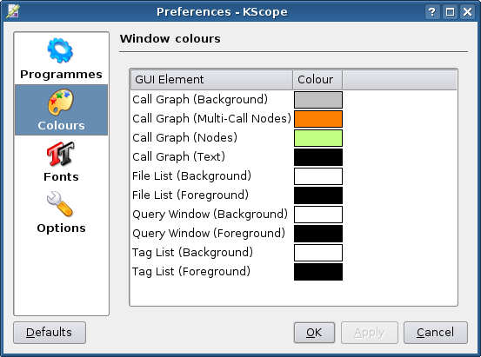
Task: Click the Colour column header
Action: tap(317, 80)
